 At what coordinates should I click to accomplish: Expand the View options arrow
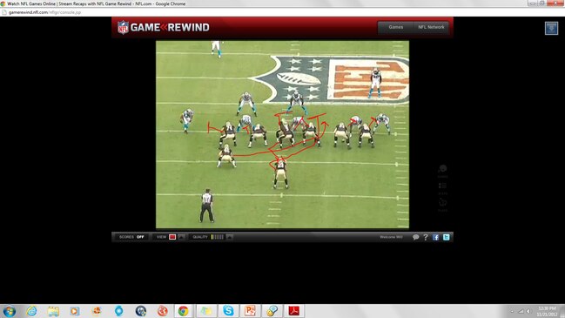coord(182,237)
